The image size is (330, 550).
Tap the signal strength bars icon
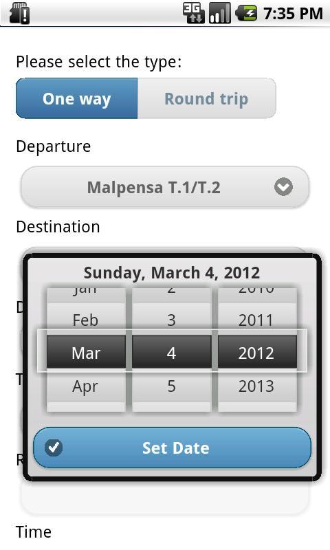point(220,13)
